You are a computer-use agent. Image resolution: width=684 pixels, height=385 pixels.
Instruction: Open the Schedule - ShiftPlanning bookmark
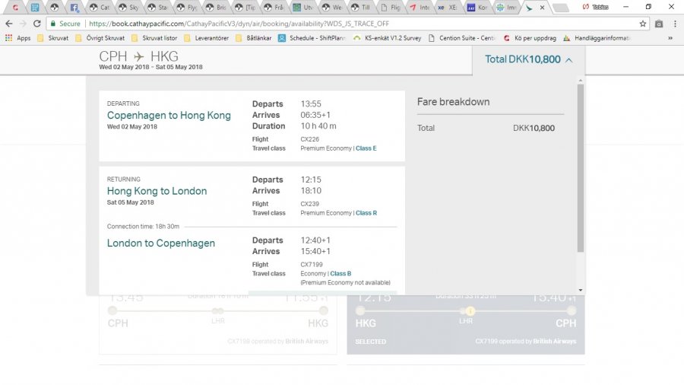(312, 38)
